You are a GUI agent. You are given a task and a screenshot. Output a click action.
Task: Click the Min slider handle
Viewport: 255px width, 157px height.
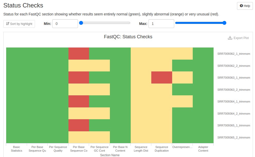81,23
